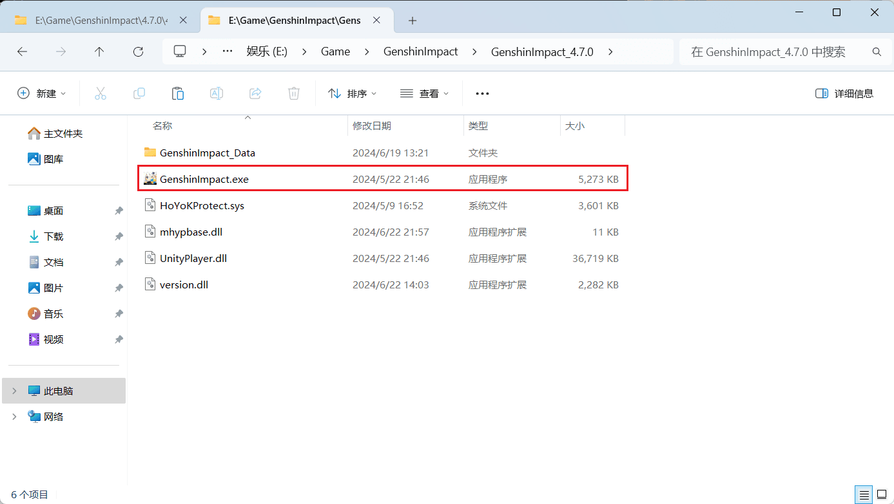Click the Cut scissors icon
Screen dimensions: 894x504
100,93
